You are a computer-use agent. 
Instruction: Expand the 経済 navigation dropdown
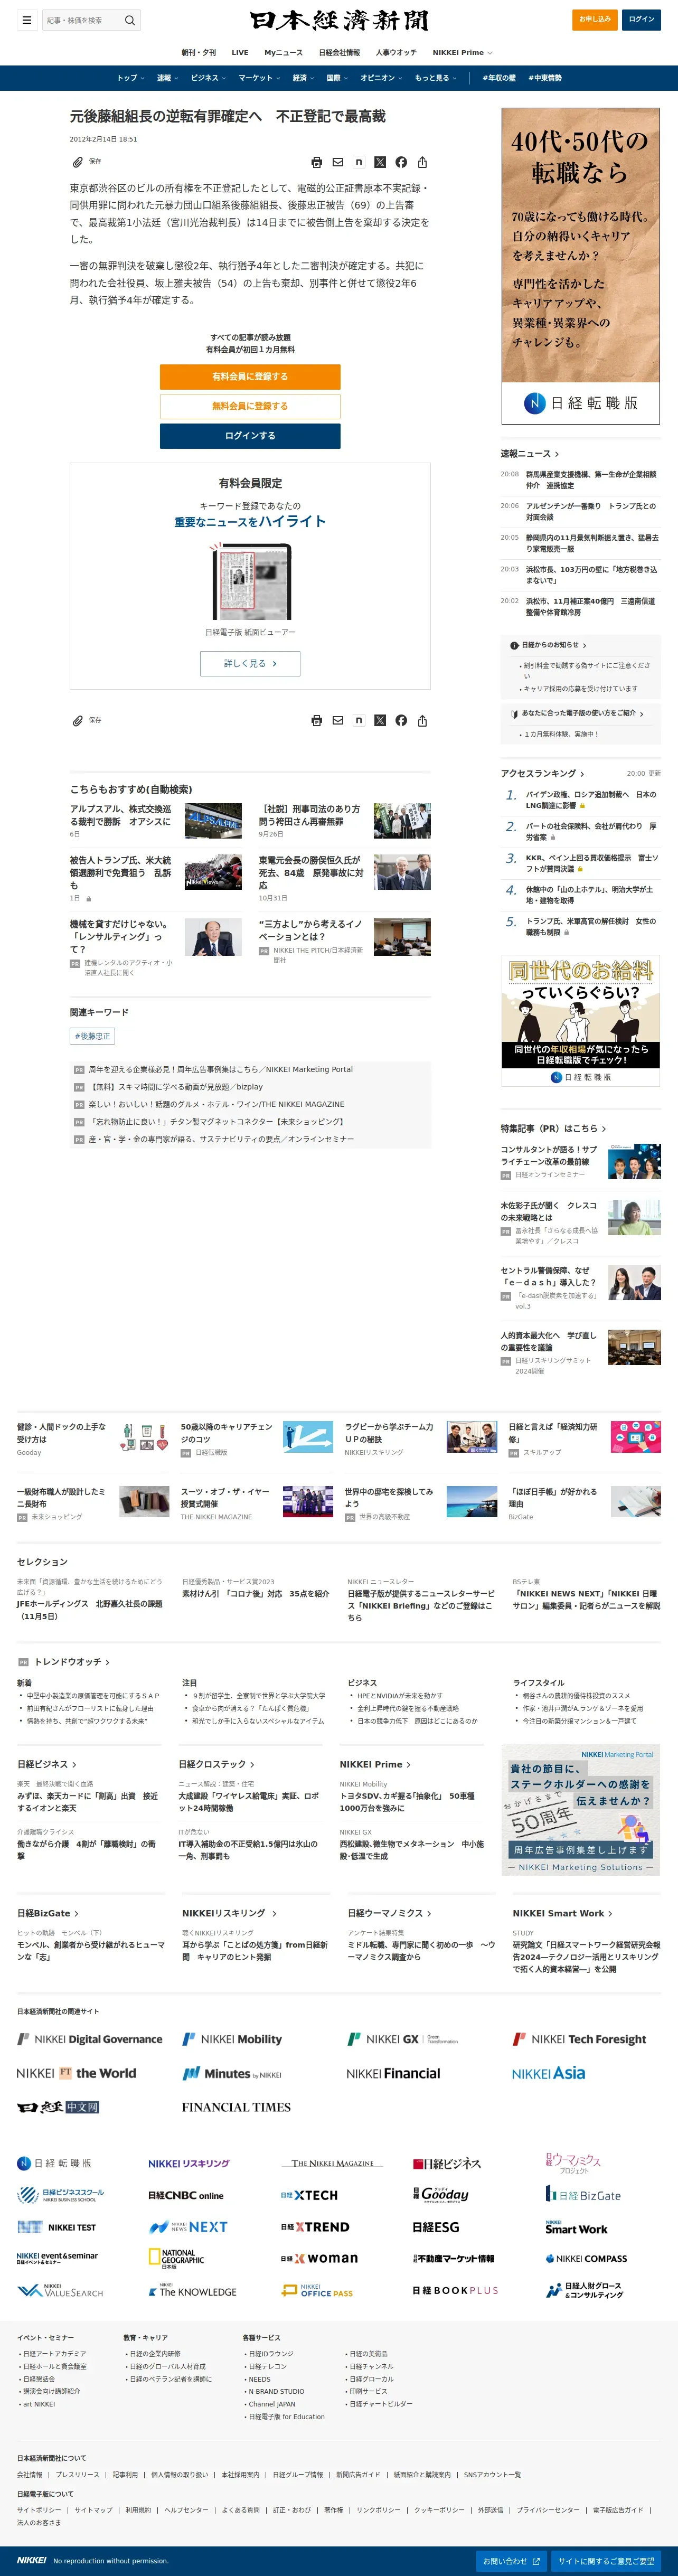pyautogui.click(x=303, y=78)
